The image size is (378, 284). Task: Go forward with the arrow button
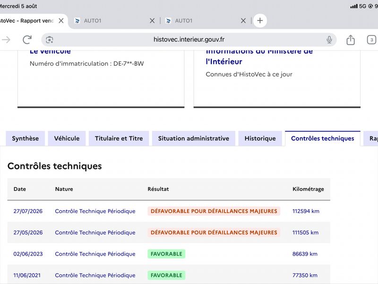pyautogui.click(x=6, y=40)
